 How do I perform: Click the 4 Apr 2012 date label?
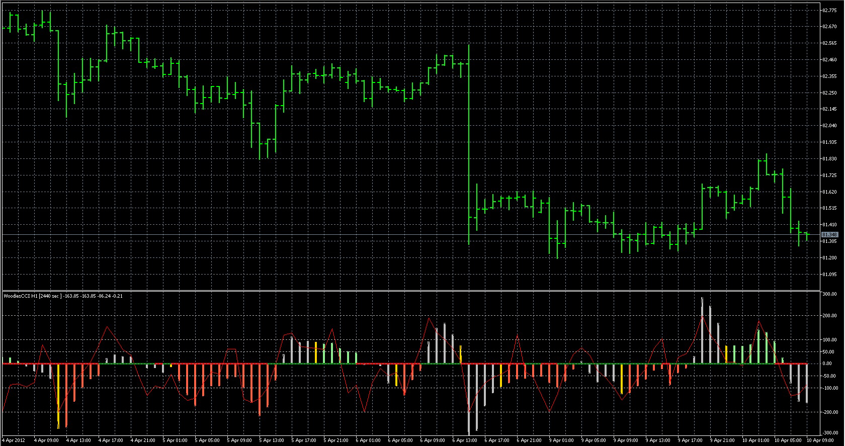click(x=14, y=440)
